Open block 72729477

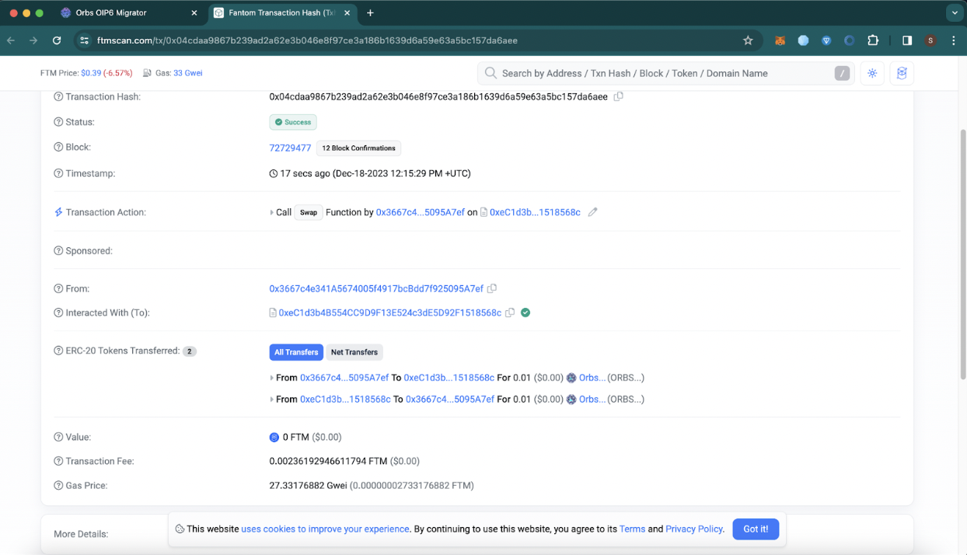(x=290, y=148)
